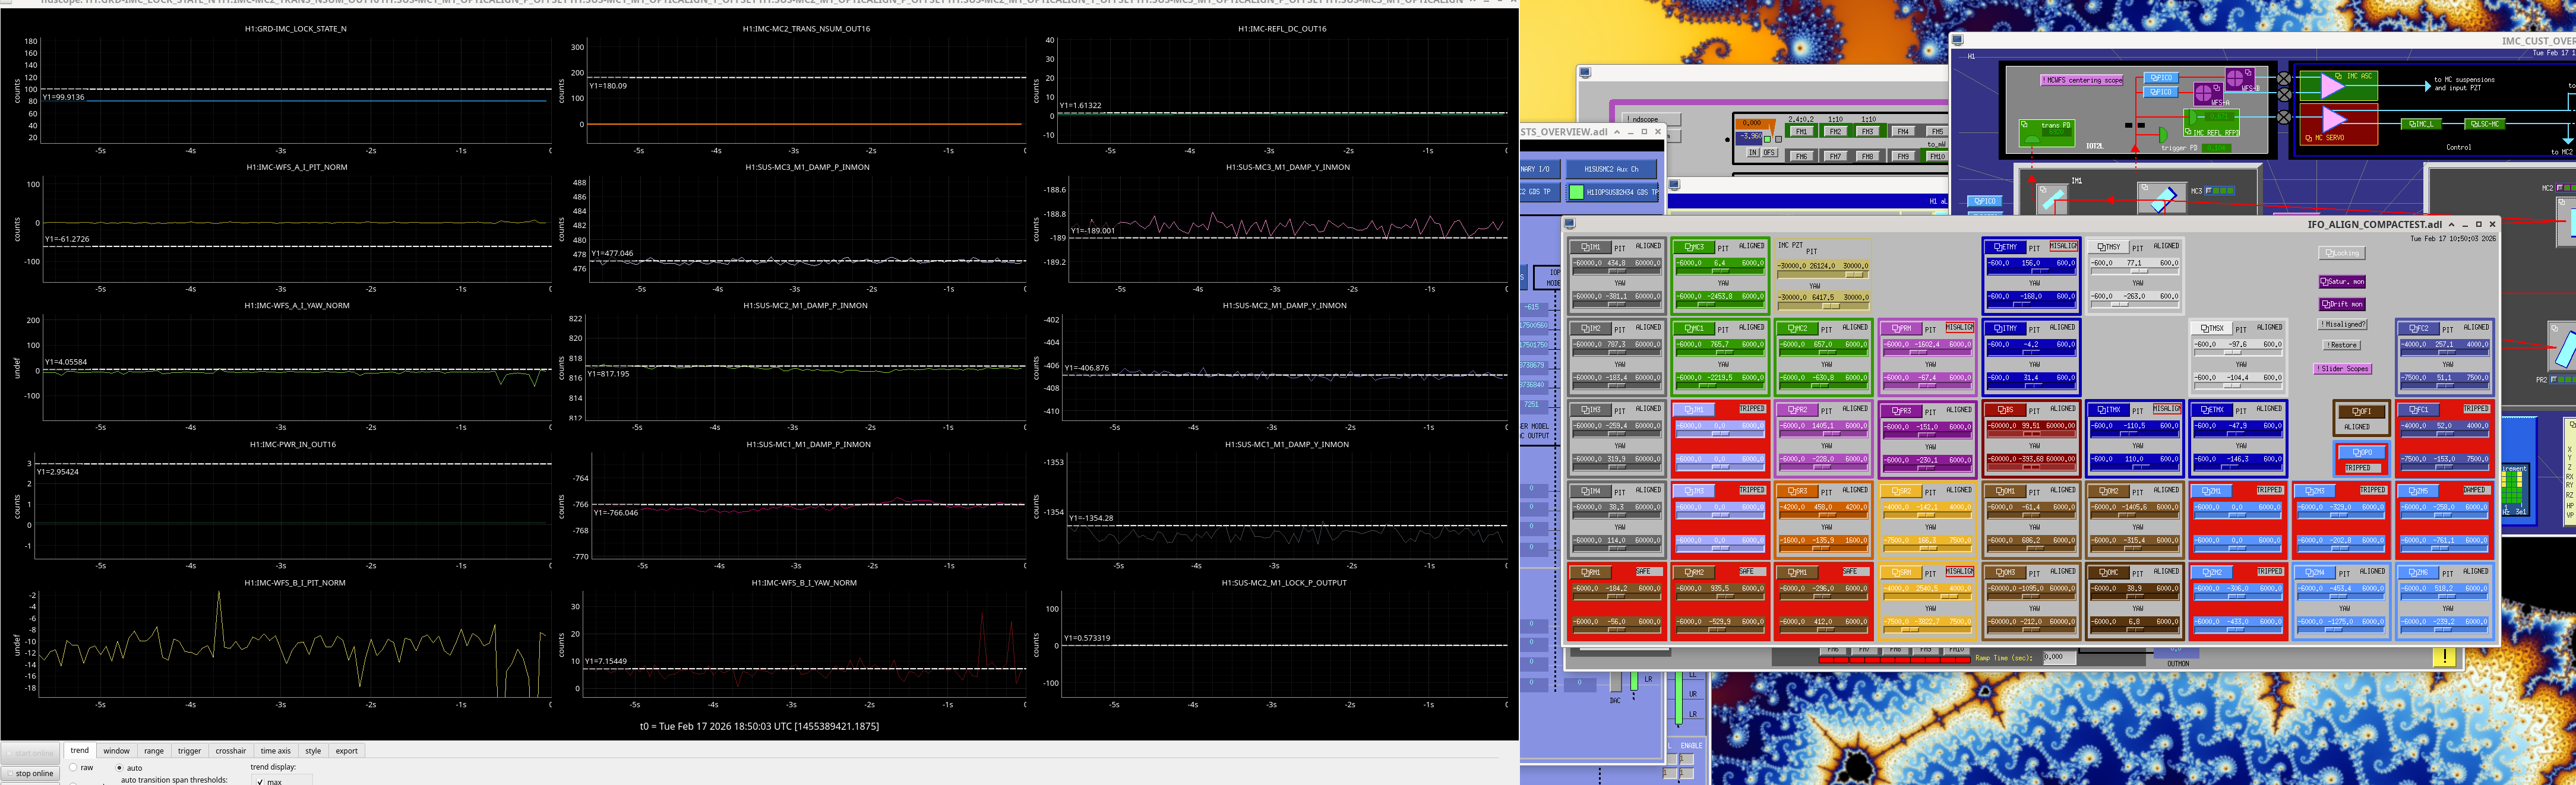
Task: Open the export tab
Action: (346, 751)
